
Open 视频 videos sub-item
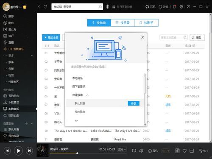11,75
